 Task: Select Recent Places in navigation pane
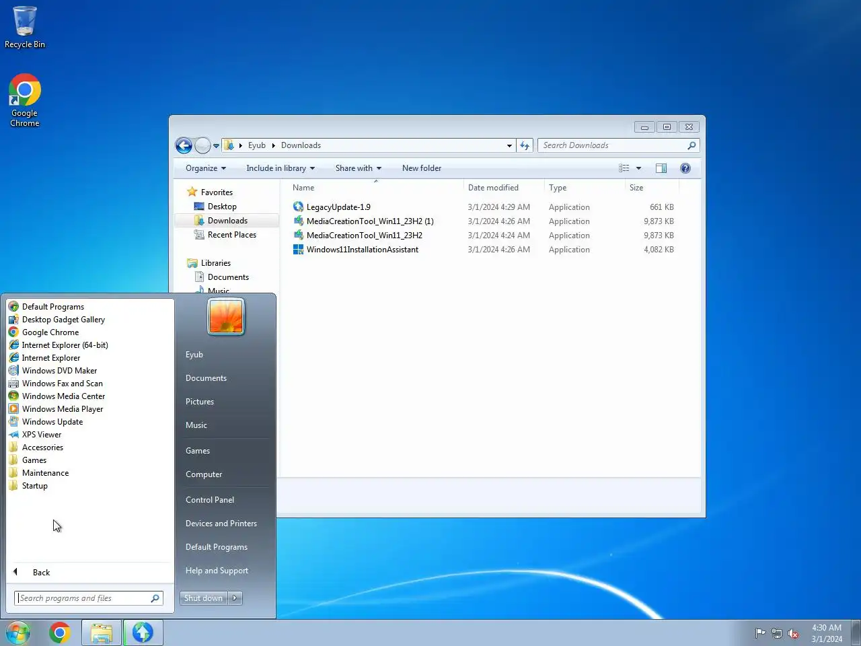coord(232,235)
